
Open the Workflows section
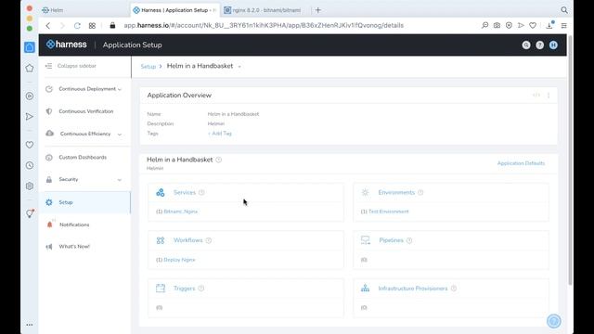pyautogui.click(x=187, y=240)
